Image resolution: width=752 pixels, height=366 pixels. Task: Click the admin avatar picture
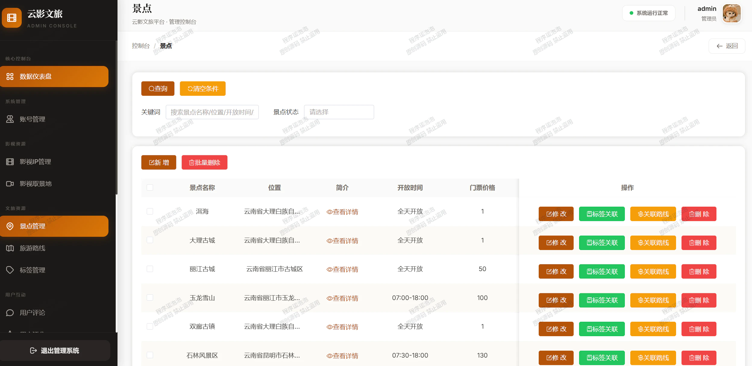[x=732, y=13]
